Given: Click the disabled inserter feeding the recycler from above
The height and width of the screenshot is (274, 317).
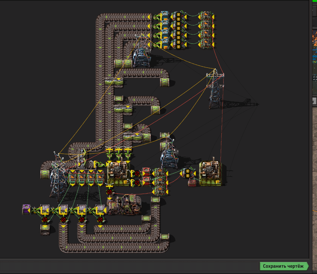Looking at the screenshot, I should [x=109, y=192].
